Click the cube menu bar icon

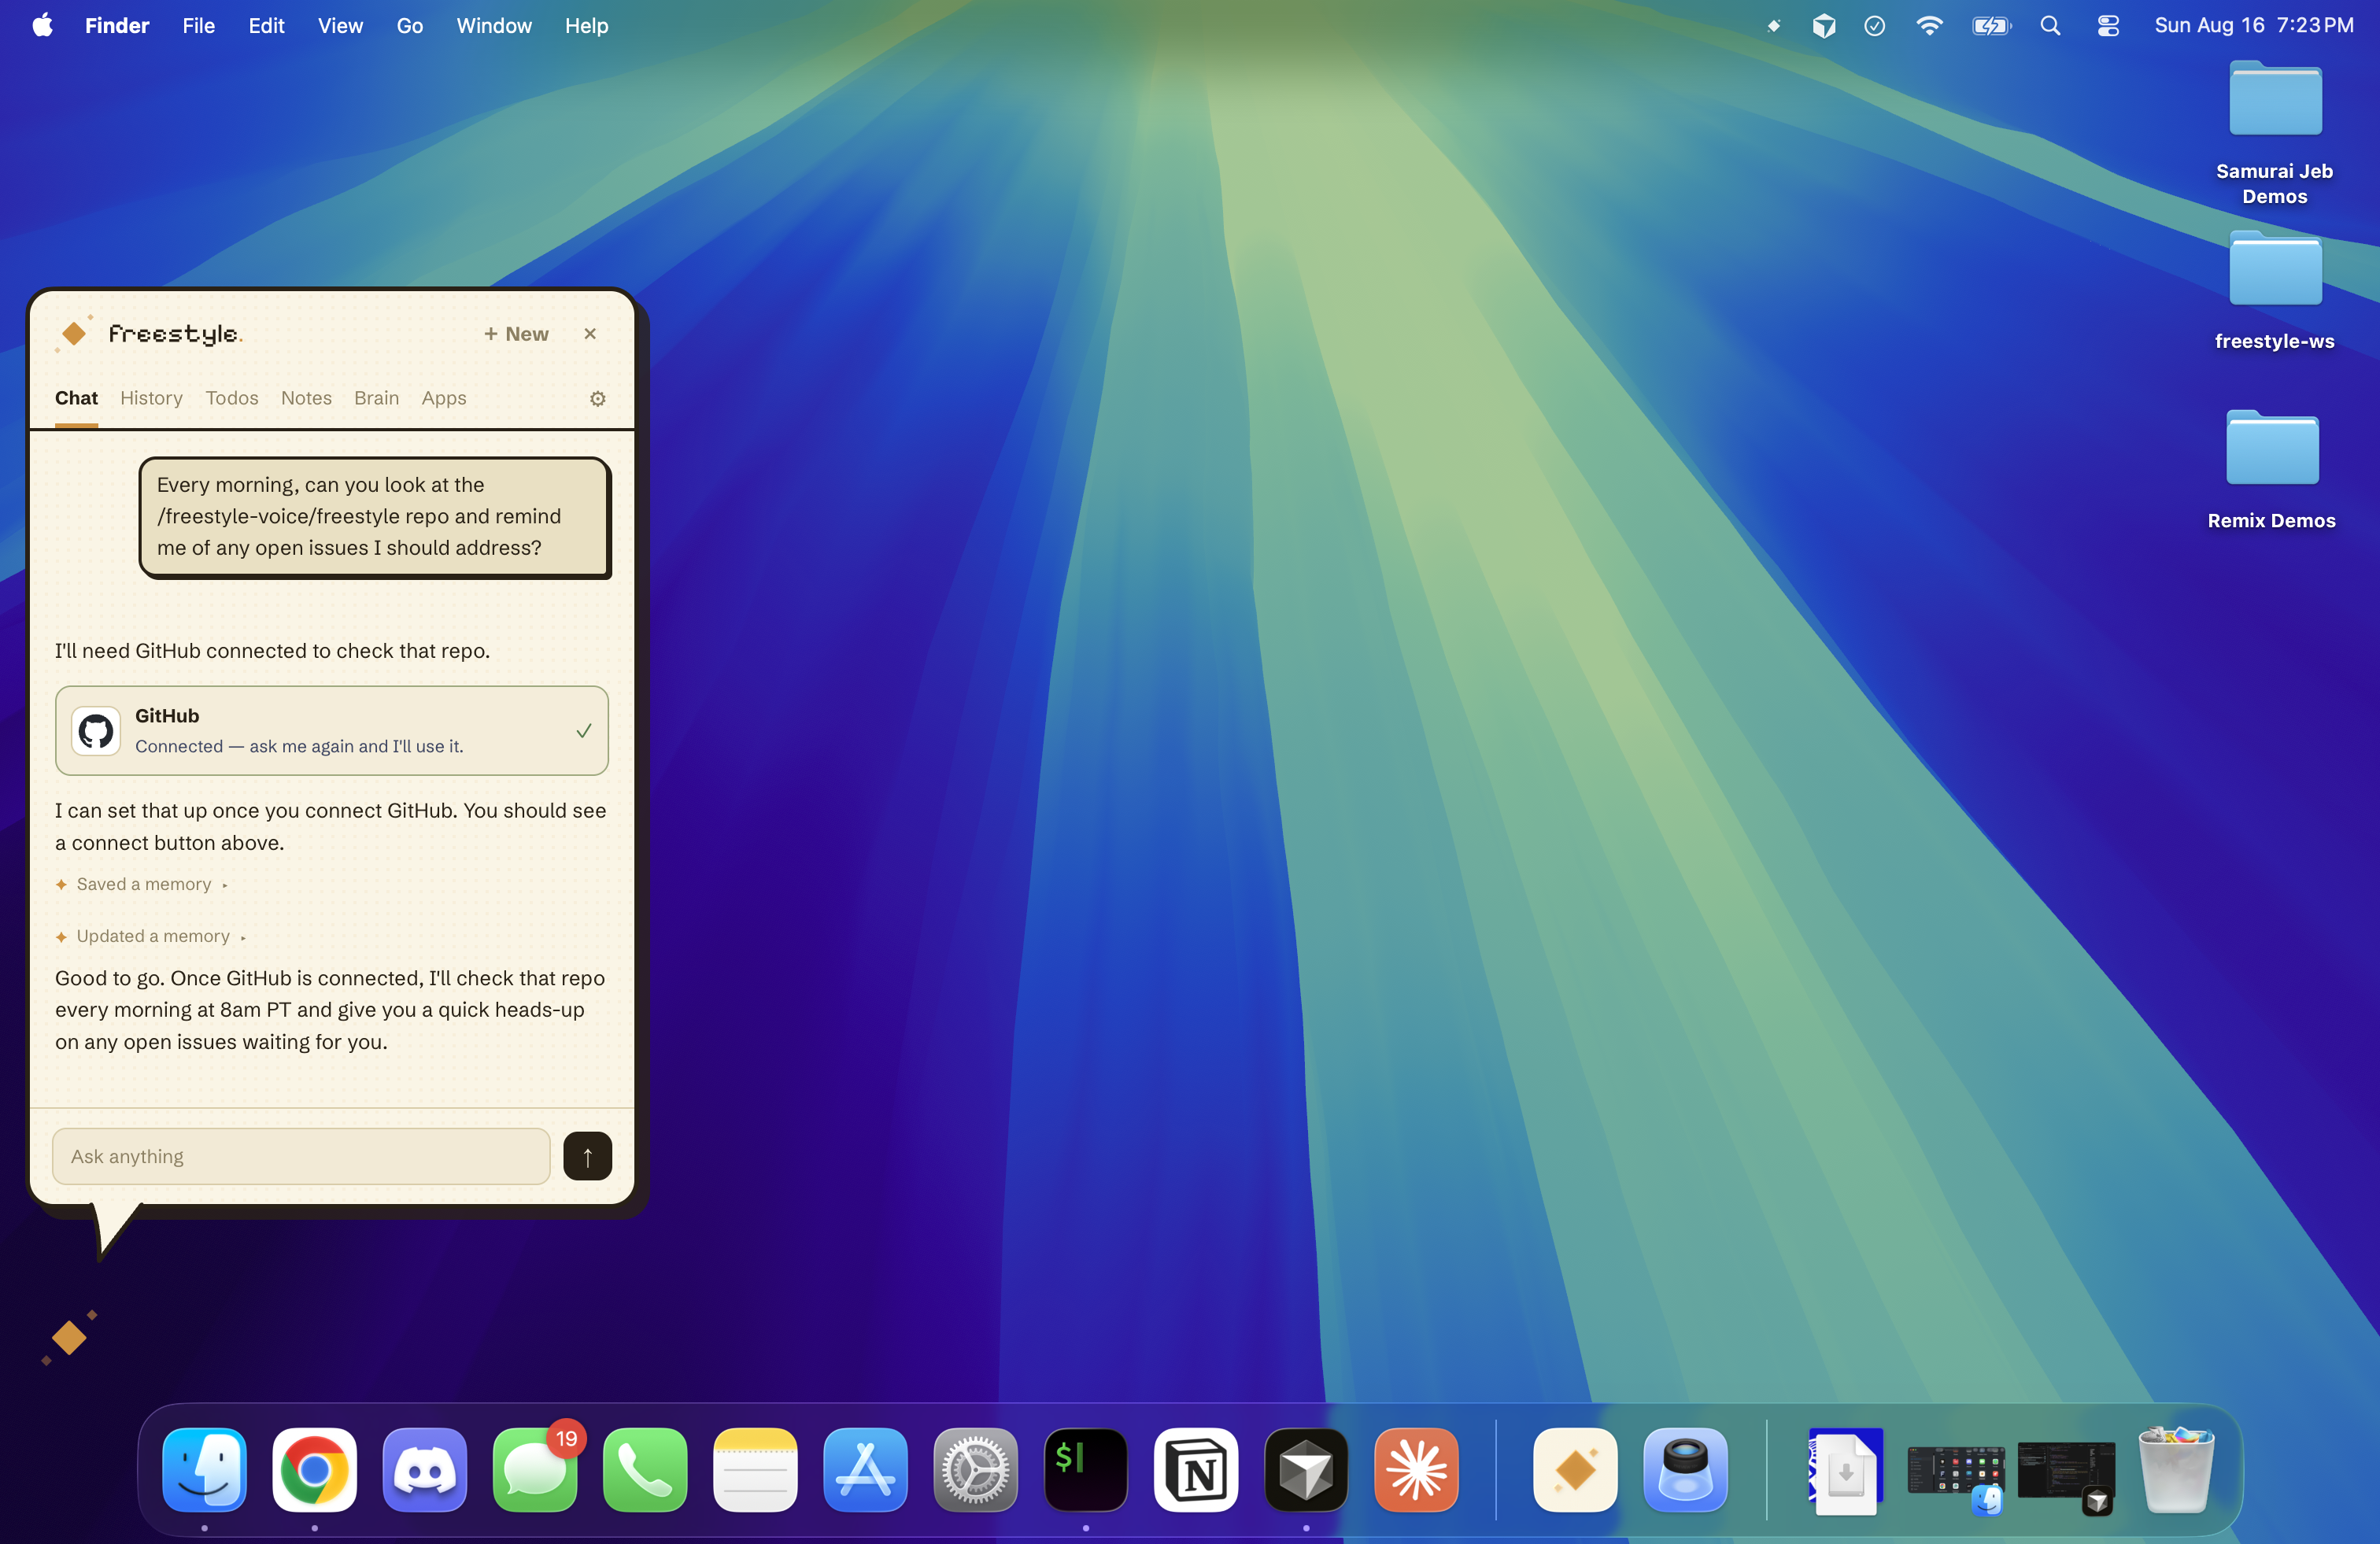1824,25
